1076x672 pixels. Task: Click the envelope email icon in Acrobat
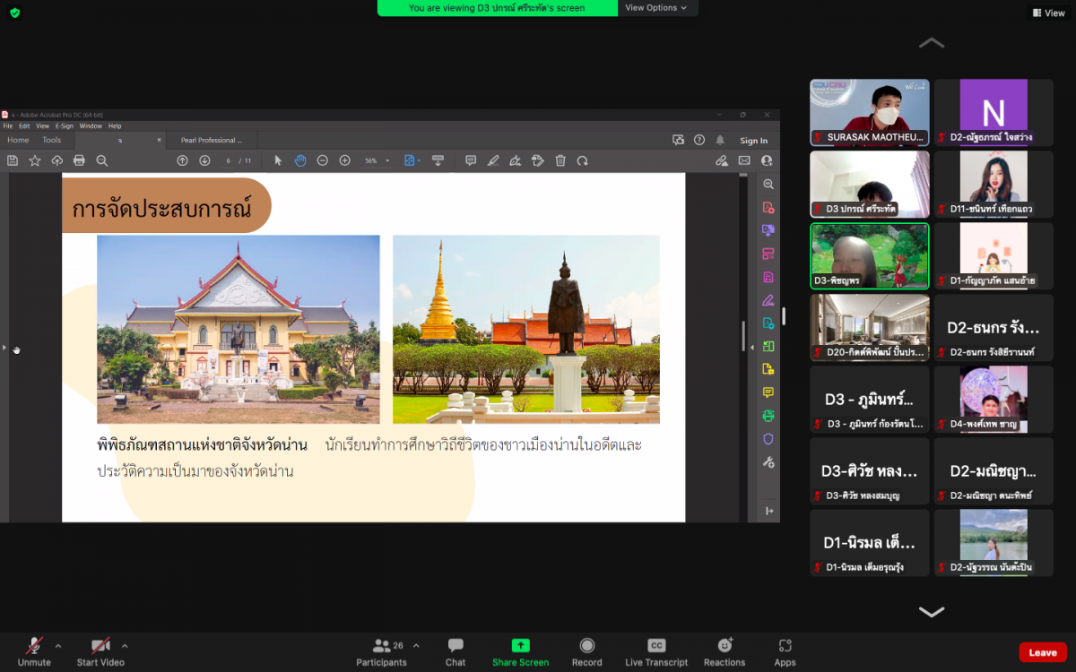[x=744, y=160]
